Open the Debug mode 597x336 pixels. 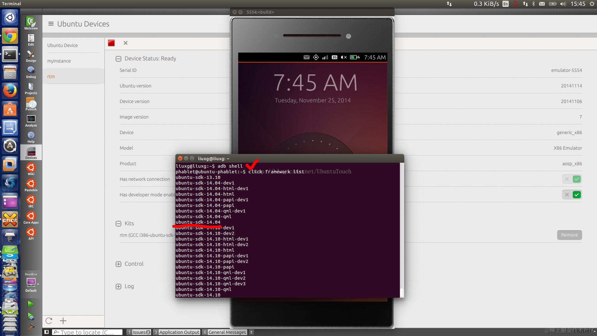pyautogui.click(x=31, y=72)
